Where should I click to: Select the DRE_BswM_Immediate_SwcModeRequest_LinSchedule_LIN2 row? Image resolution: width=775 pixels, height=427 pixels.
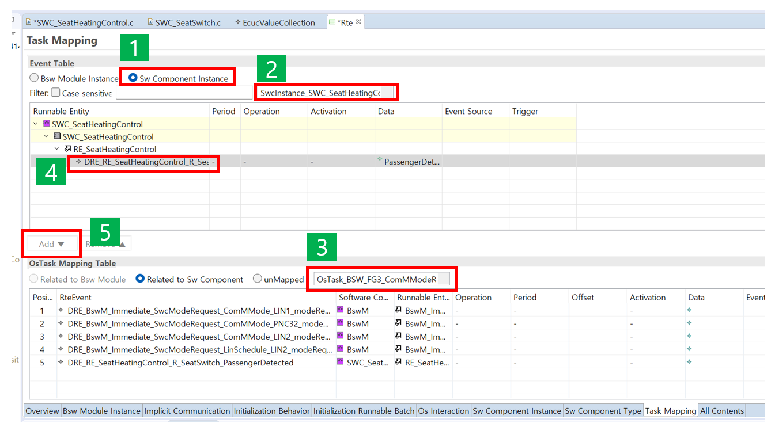coord(397,349)
